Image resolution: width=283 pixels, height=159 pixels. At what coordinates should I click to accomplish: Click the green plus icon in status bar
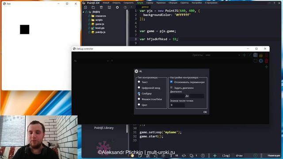[x=215, y=155]
